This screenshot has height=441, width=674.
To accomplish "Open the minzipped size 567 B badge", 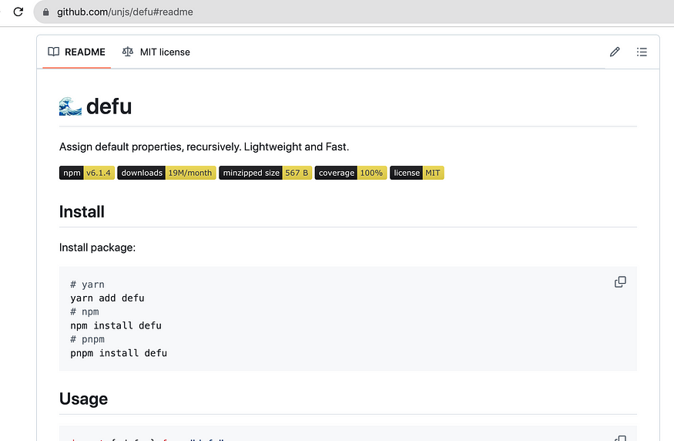I will (265, 173).
